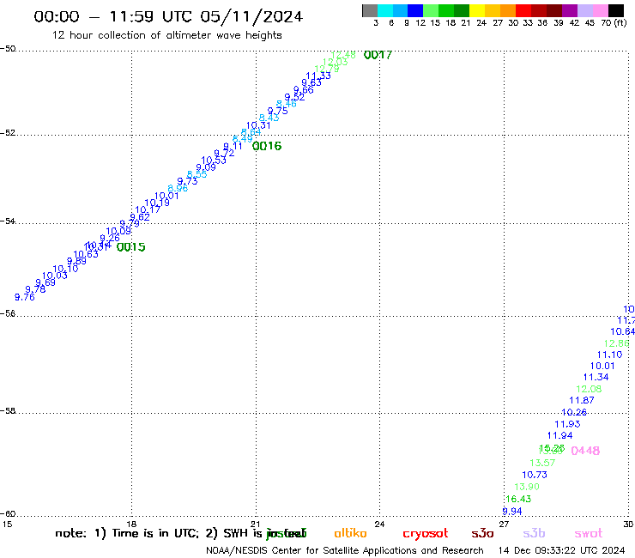
Task: Select the latitude axis label -54
Action: 8,221
